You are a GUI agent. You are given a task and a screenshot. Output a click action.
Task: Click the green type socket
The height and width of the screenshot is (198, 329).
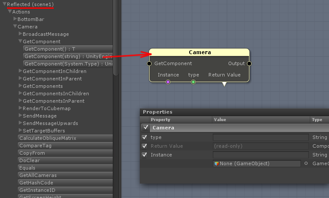pos(193,82)
